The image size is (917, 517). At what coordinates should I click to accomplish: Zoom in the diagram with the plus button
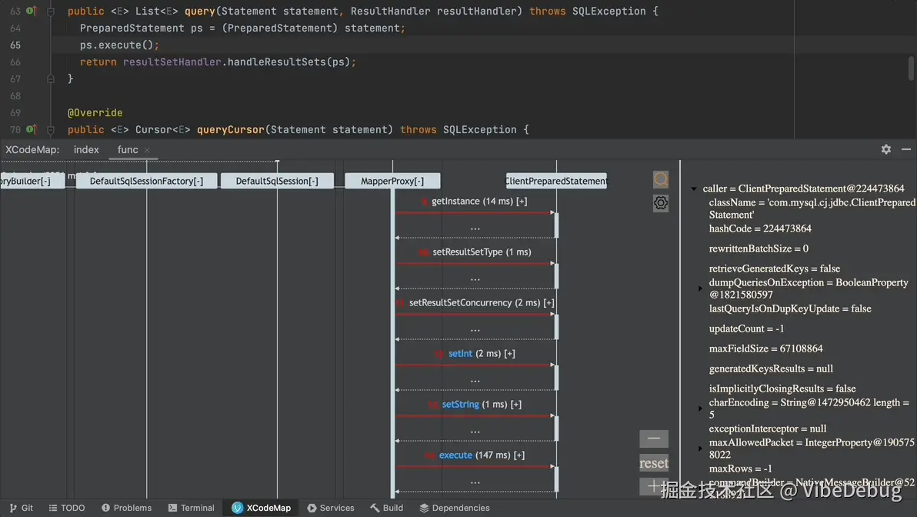654,486
